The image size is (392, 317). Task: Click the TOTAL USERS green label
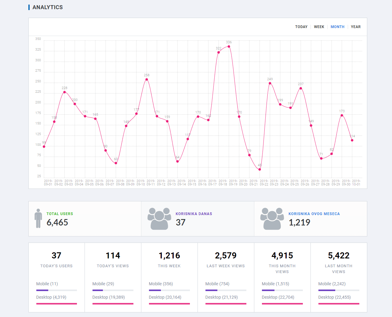click(60, 214)
